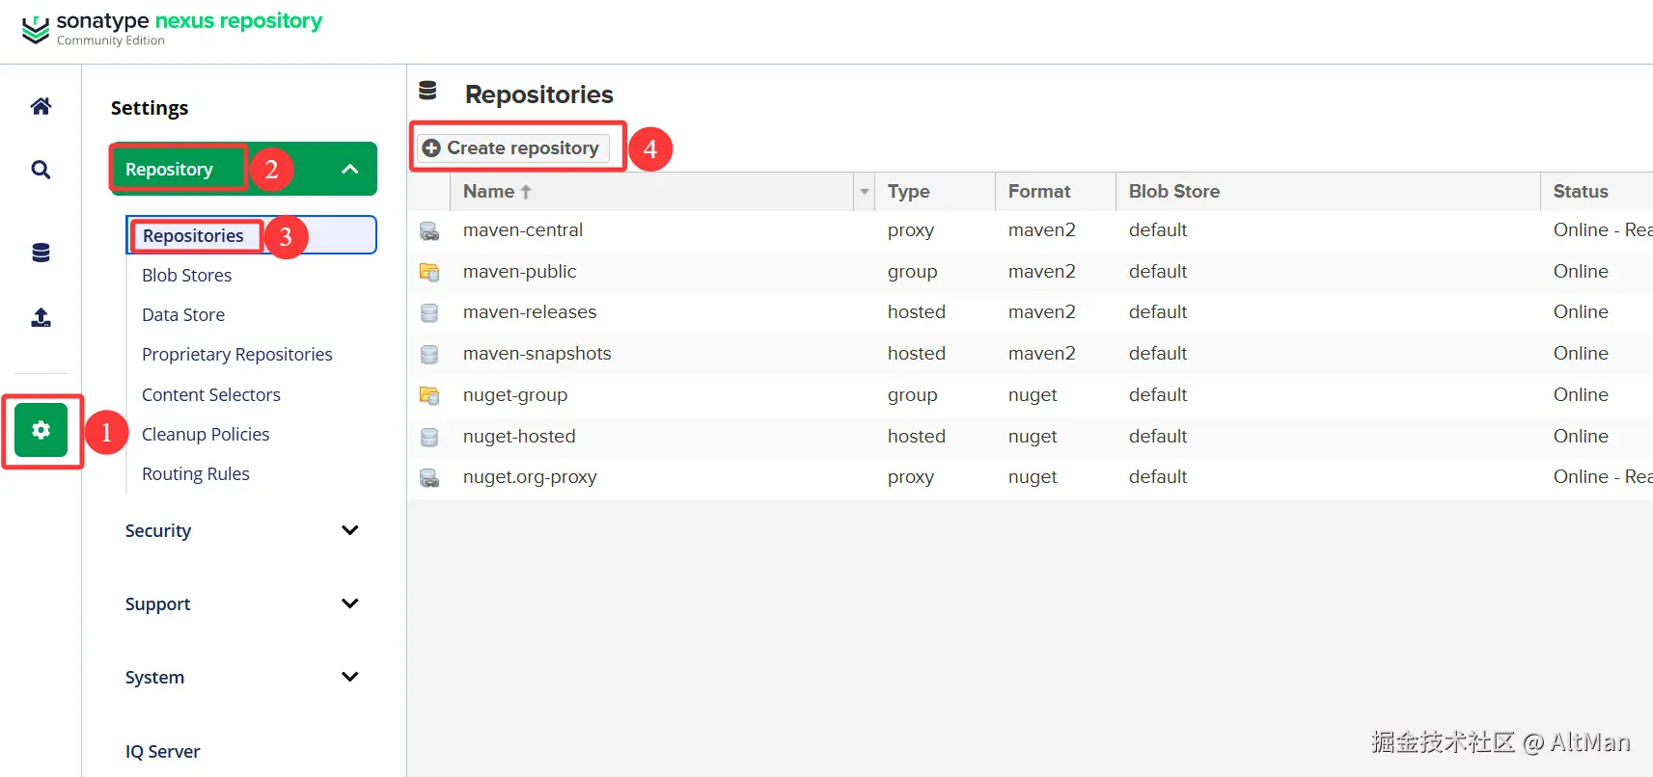
Task: Expand the Security section
Action: tap(350, 530)
